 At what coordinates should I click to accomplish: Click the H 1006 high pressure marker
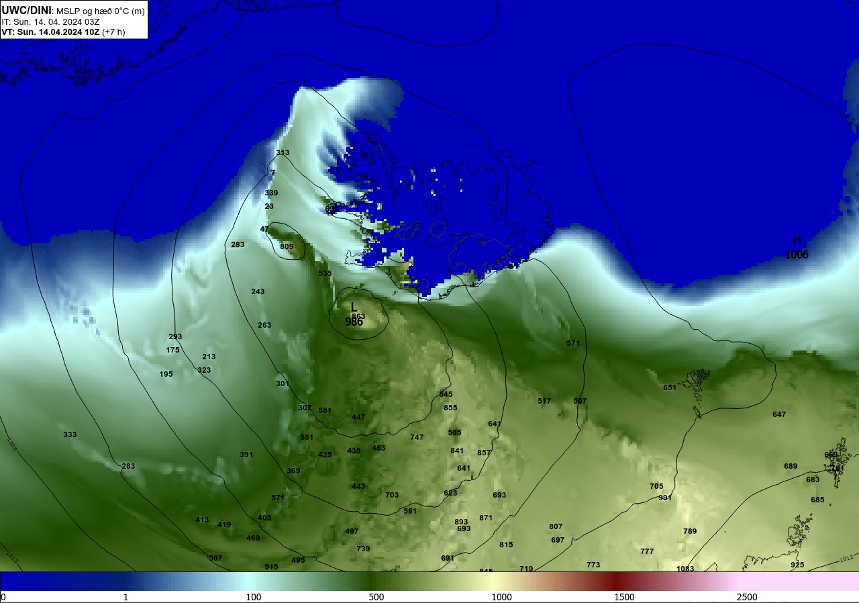797,247
